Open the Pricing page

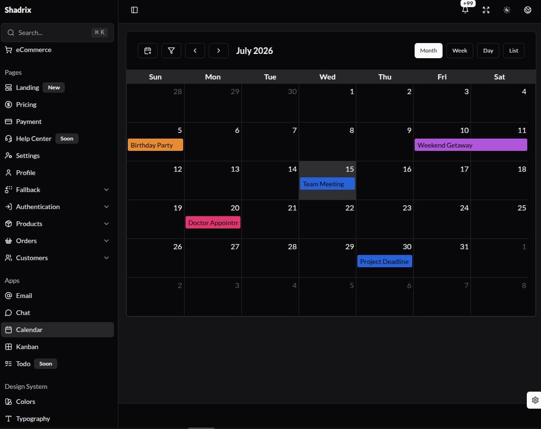(58, 105)
